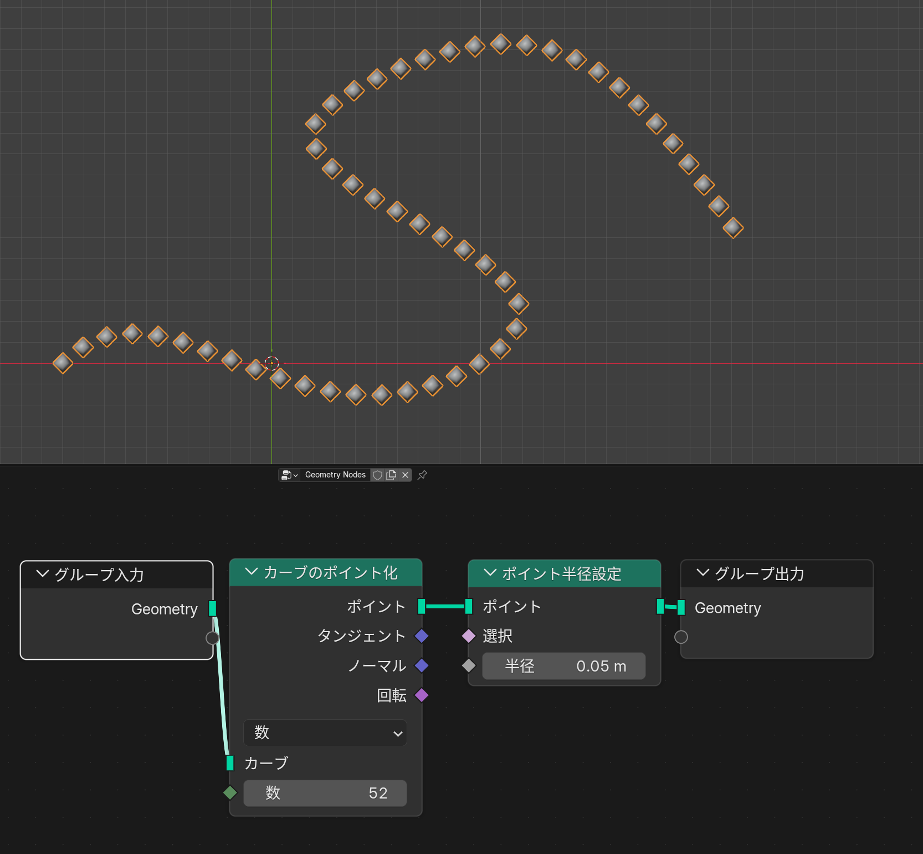Toggle the pin node tree icon

point(422,475)
